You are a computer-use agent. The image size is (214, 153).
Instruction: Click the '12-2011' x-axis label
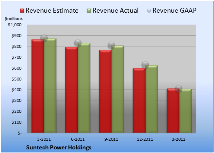click(145, 139)
